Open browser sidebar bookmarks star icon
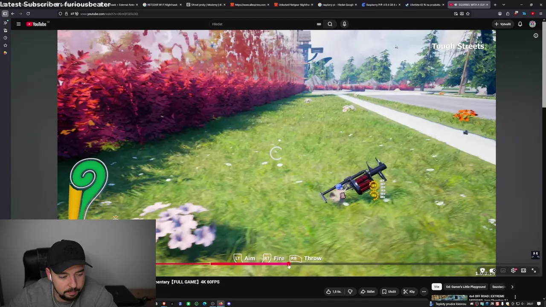The height and width of the screenshot is (307, 546). pyautogui.click(x=5, y=45)
